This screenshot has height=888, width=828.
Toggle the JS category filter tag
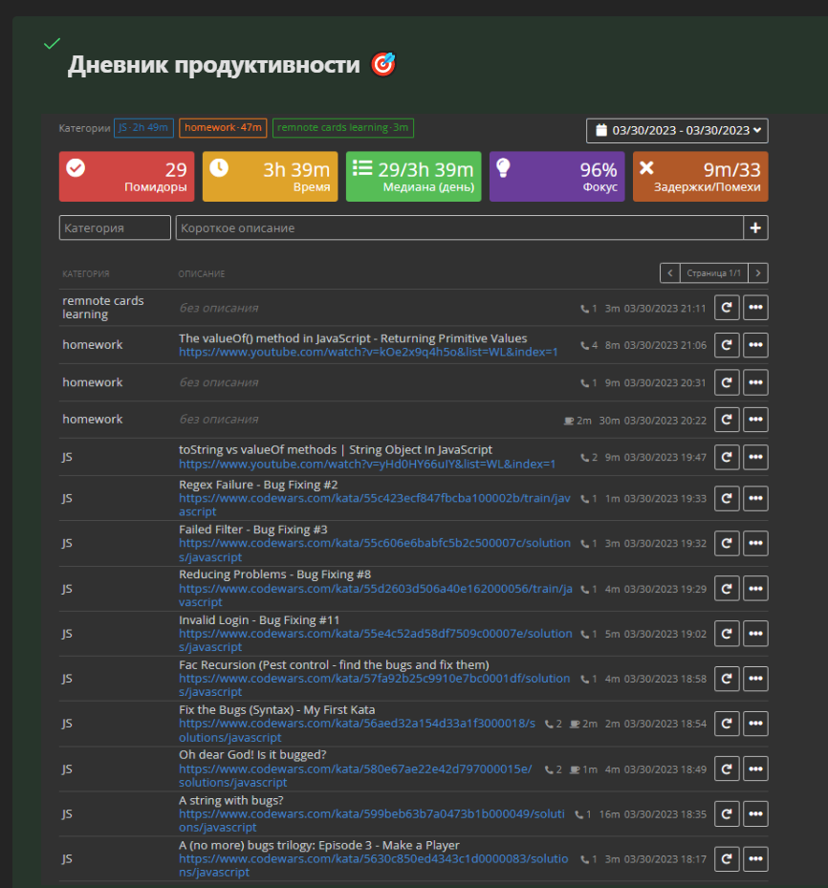pos(143,128)
